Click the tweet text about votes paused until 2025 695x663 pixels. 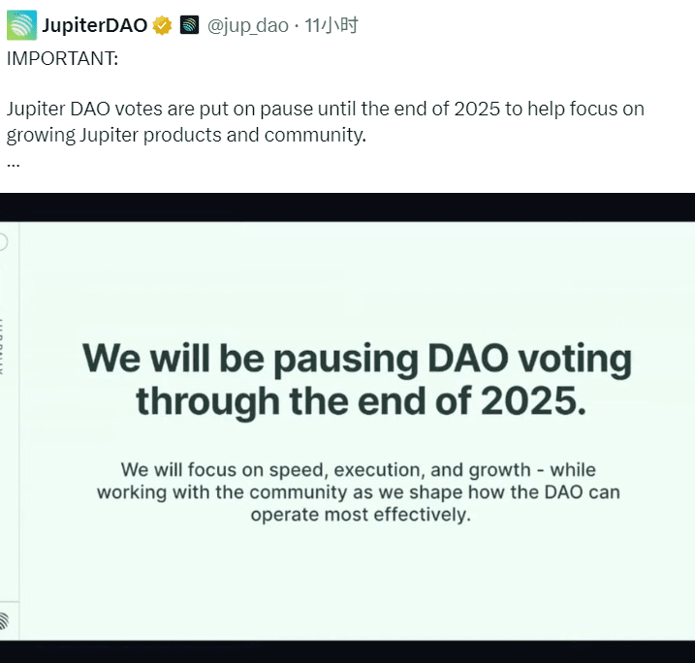click(x=326, y=109)
